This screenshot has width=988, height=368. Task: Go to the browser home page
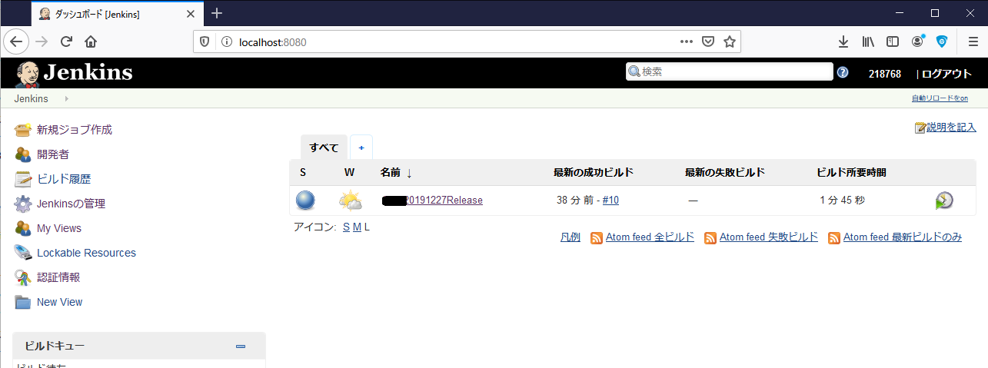point(91,41)
